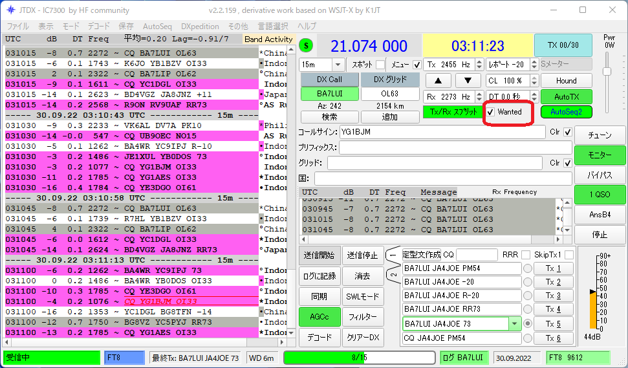Click the AutoSeq2 button
This screenshot has width=628, height=368.
coord(567,112)
